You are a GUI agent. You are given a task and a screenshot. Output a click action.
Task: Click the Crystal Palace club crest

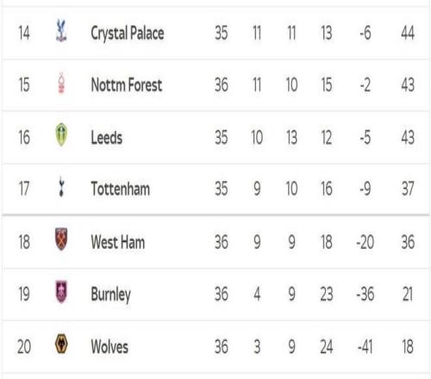pos(61,30)
